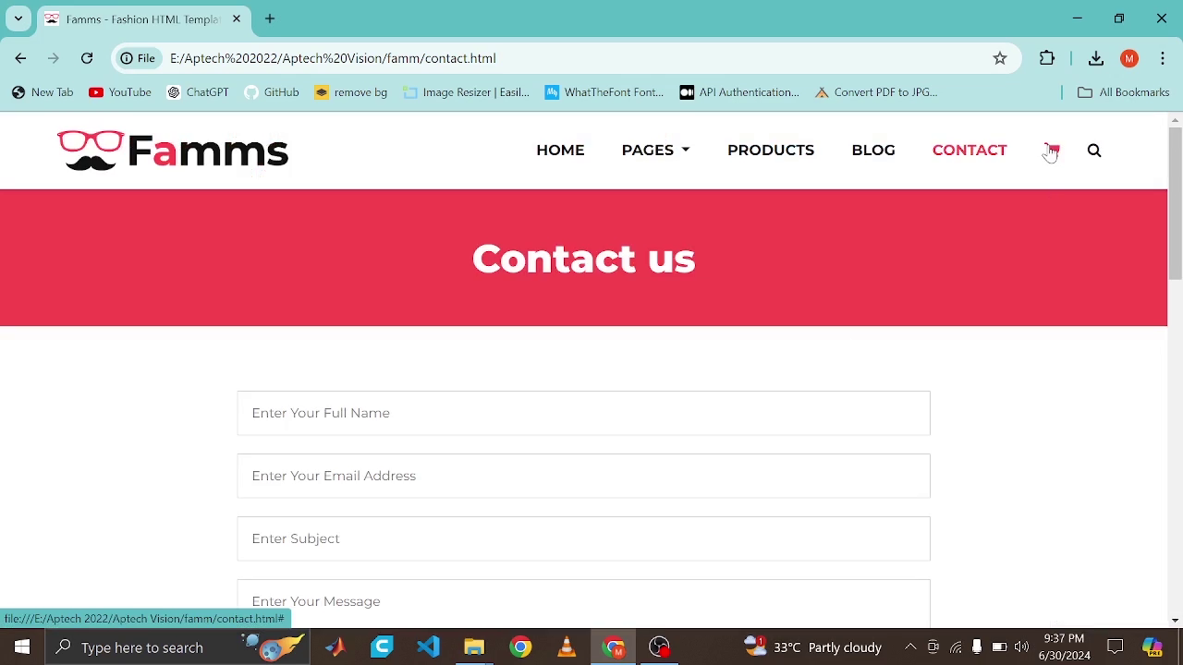Open Wi-Fi network icon in tray
Viewport: 1183px width, 665px height.
click(x=956, y=647)
